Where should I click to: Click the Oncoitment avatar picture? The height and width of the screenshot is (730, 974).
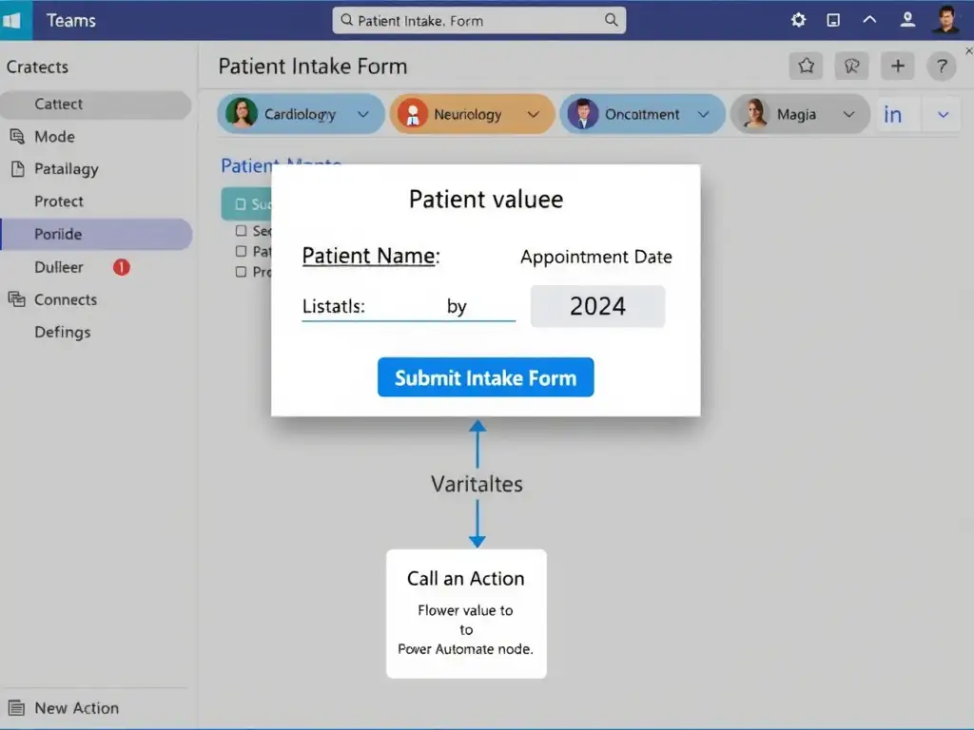point(583,114)
